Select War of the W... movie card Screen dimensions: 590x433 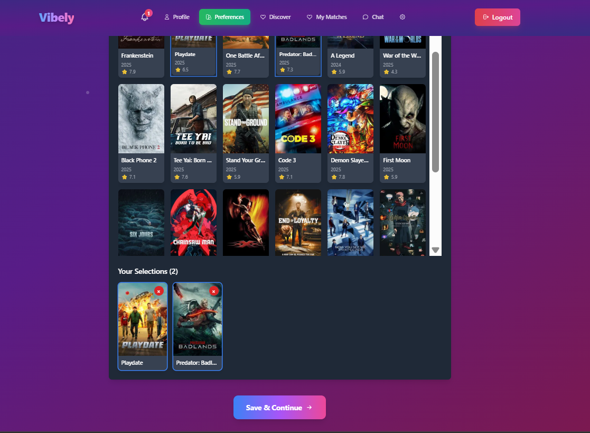(x=402, y=57)
